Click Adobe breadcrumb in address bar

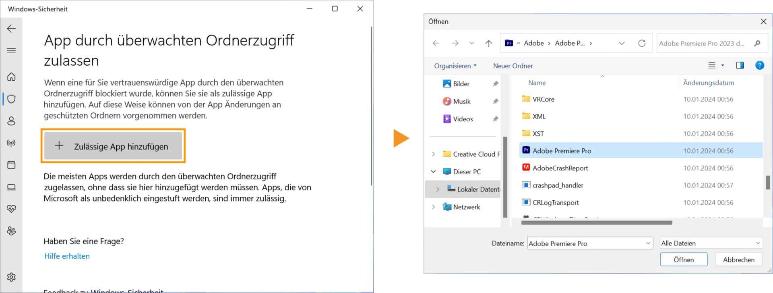pos(534,43)
